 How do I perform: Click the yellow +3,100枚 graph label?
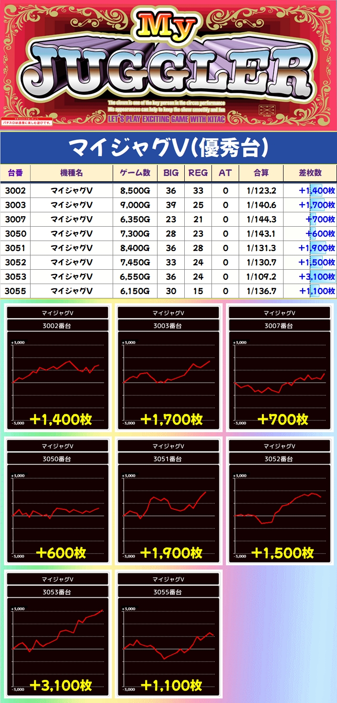tap(61, 685)
